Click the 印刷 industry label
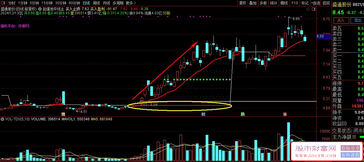Screen dimensions: 364x162 click(x=166, y=13)
